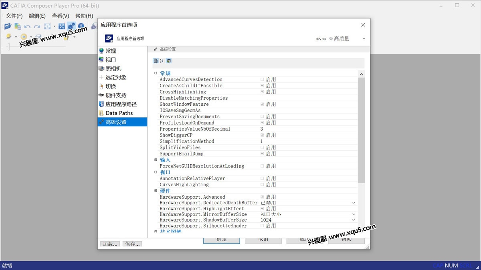Viewport: 481px width, 270px height.
Task: Click the blue gears preferences icon
Action: pos(71,26)
